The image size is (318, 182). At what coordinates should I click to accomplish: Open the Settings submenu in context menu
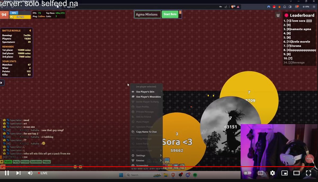[146, 155]
